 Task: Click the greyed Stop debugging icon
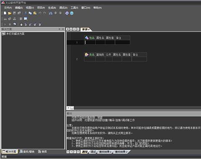[x=10, y=24]
